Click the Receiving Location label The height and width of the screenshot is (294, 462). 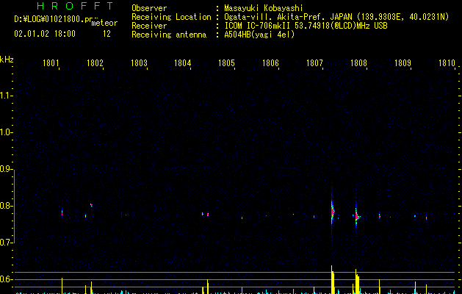point(171,17)
